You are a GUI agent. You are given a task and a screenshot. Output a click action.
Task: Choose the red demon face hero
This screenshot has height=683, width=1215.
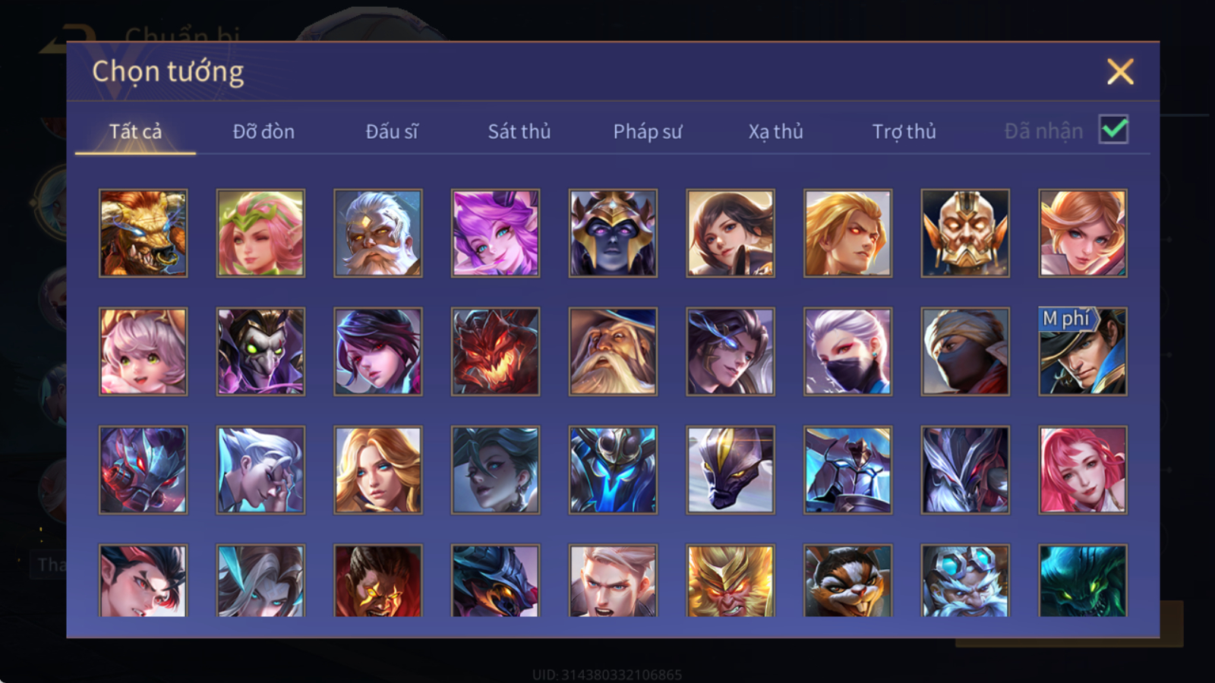click(x=495, y=351)
